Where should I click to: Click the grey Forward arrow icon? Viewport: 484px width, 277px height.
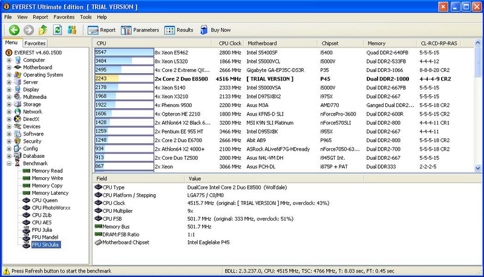[x=28, y=30]
